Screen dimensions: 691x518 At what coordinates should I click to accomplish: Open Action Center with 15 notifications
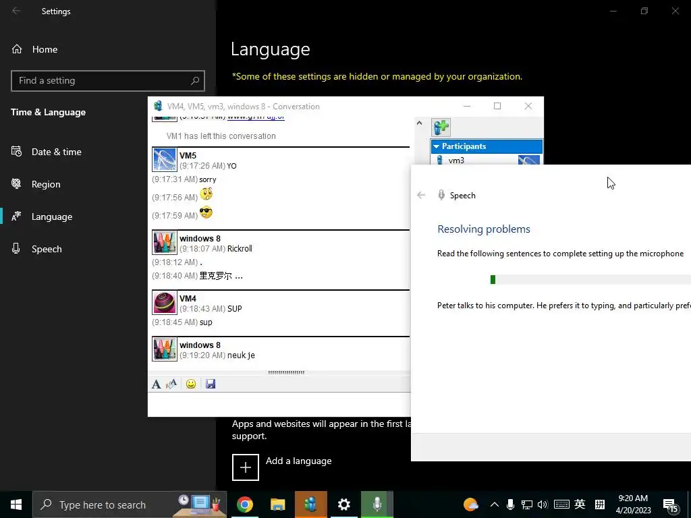coord(670,505)
